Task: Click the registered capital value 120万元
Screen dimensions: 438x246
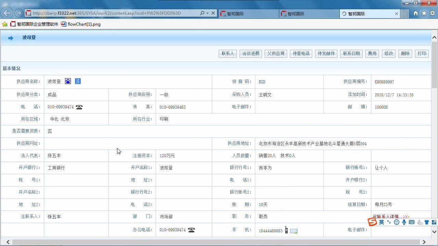Action: [167, 156]
